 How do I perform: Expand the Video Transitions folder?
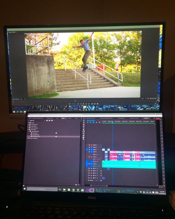(27, 138)
